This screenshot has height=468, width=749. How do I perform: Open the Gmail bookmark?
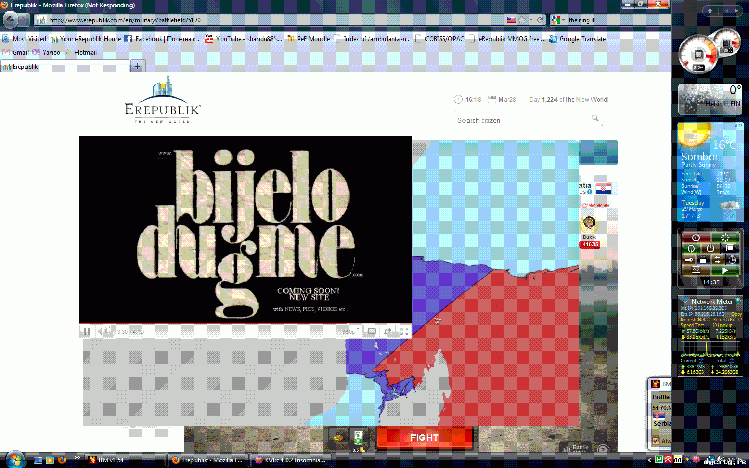pos(16,52)
